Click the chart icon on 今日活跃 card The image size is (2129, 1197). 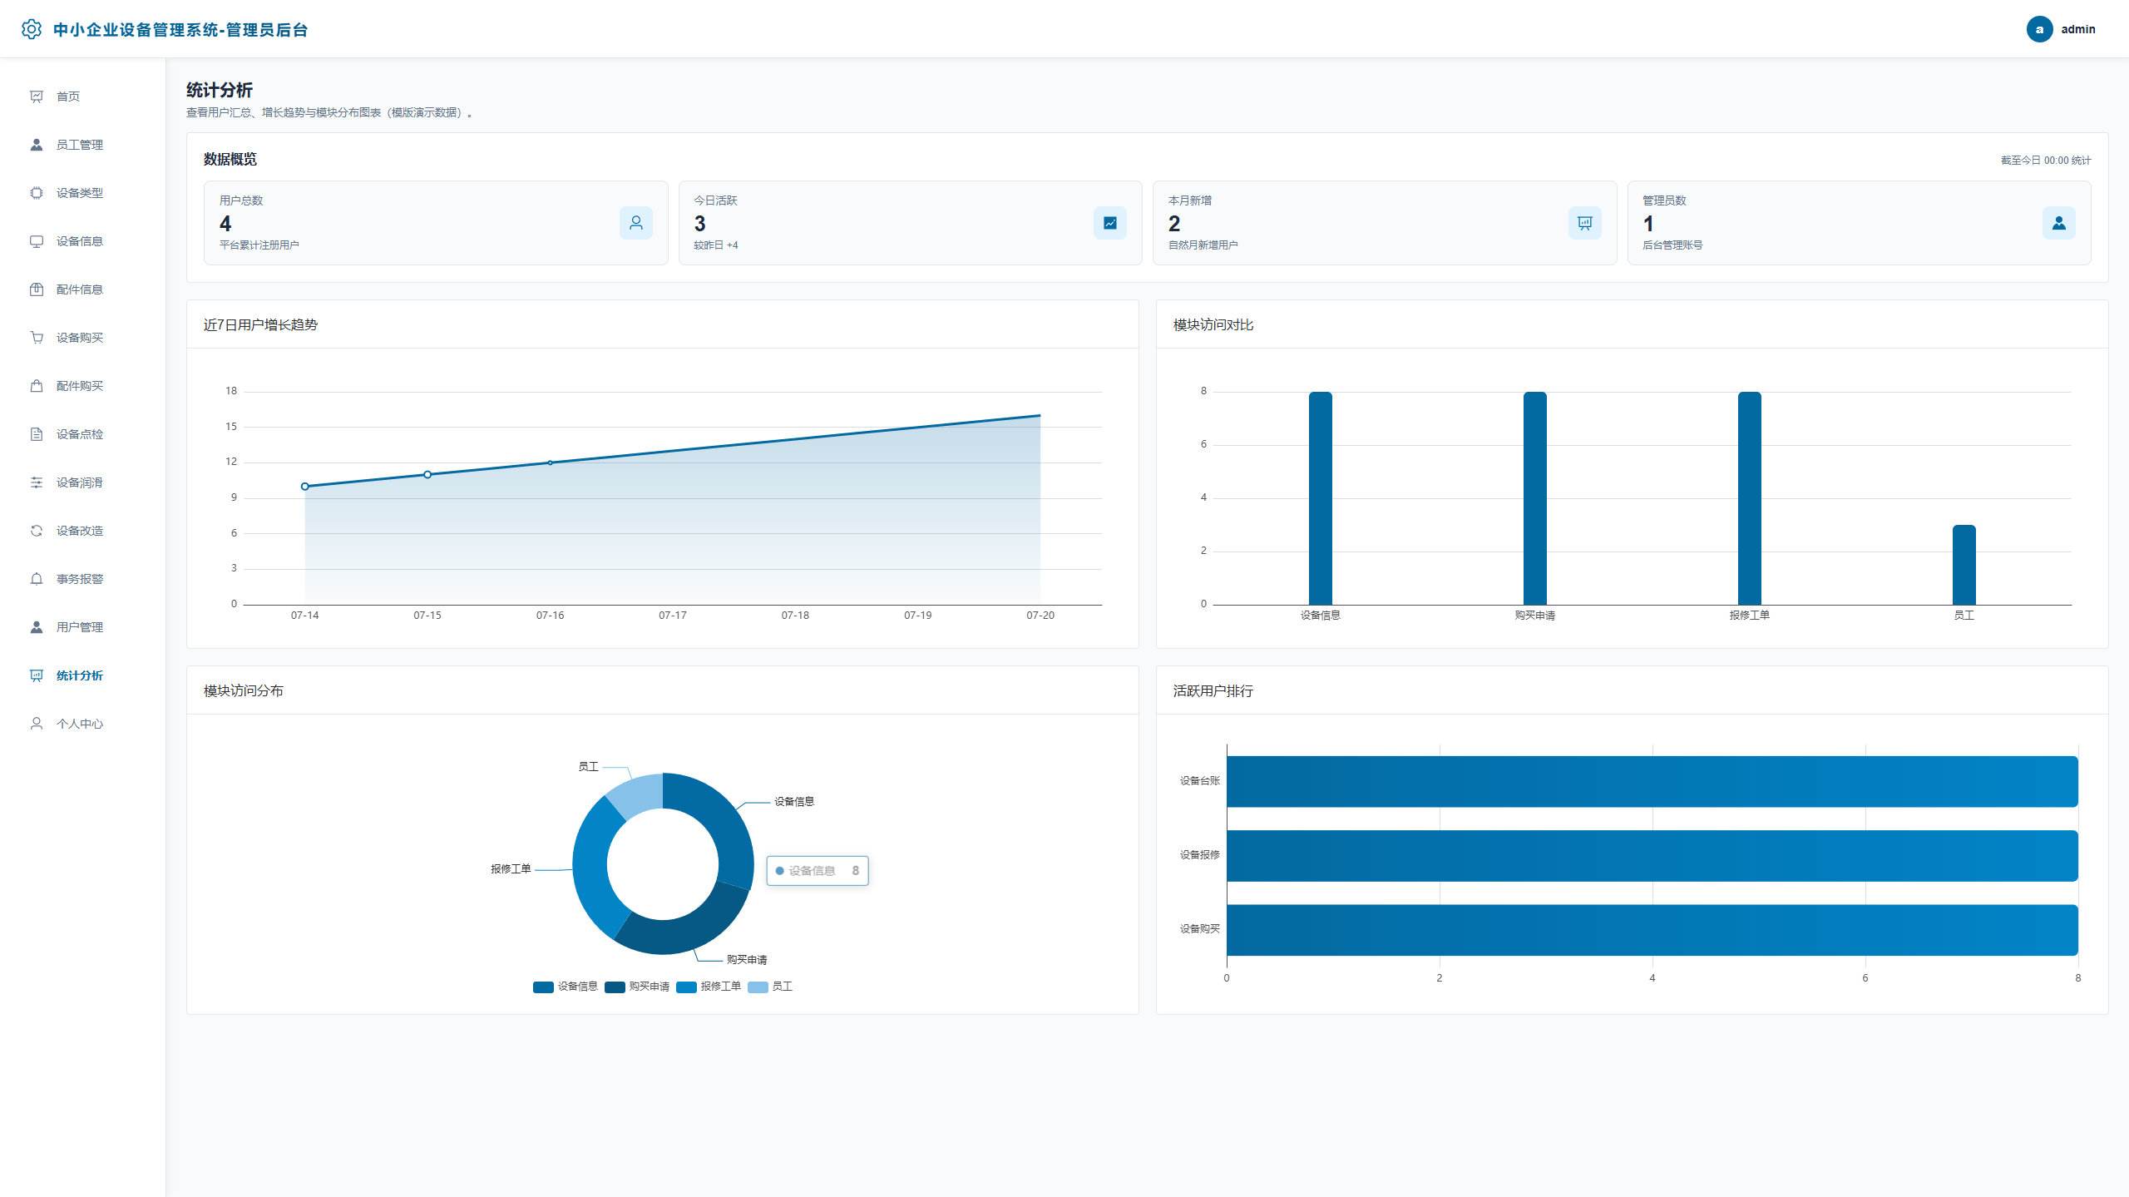[x=1110, y=223]
